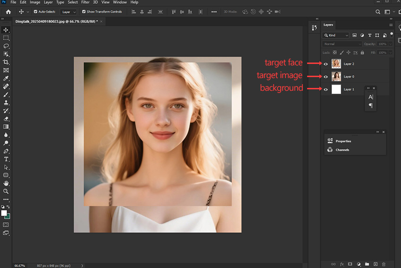Screen dimensions: 401x268
Task: Open the Opacity dropdown arrow
Action: tap(390, 44)
